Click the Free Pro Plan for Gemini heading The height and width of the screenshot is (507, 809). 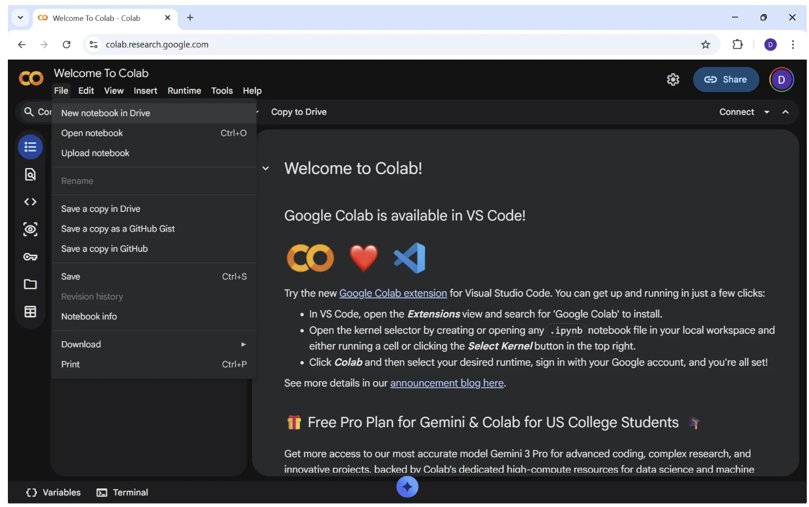coord(493,423)
